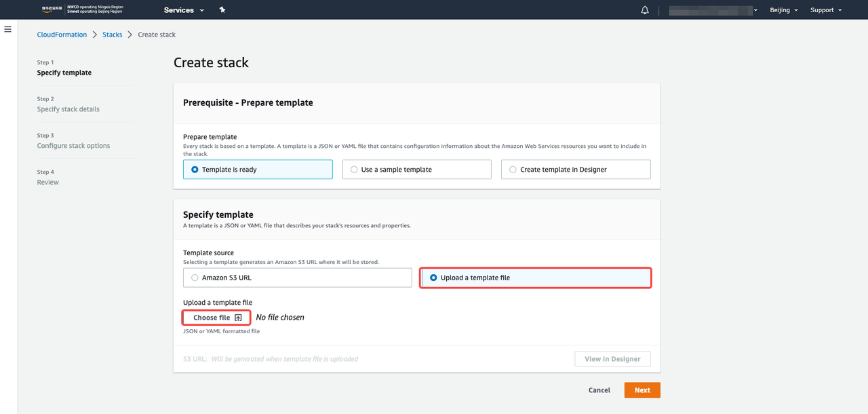Expand the Services dropdown menu
Image resolution: width=868 pixels, height=414 pixels.
tap(184, 10)
